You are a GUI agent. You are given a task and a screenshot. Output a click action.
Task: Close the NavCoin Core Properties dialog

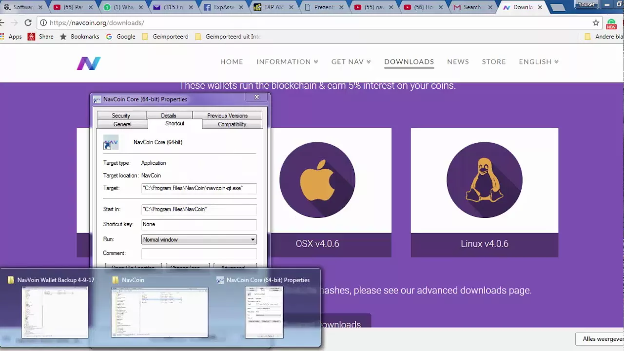tap(257, 97)
